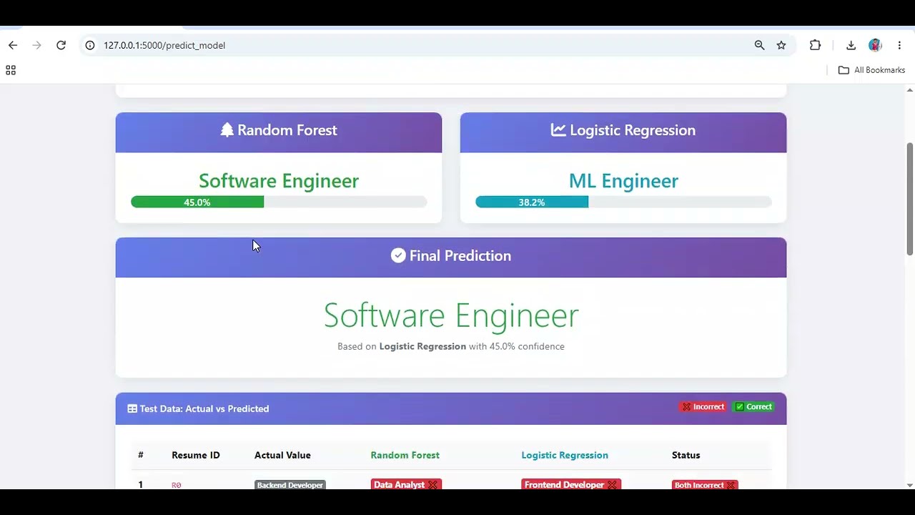This screenshot has width=915, height=515.
Task: Click the Logistic Regression column header in table
Action: click(565, 455)
